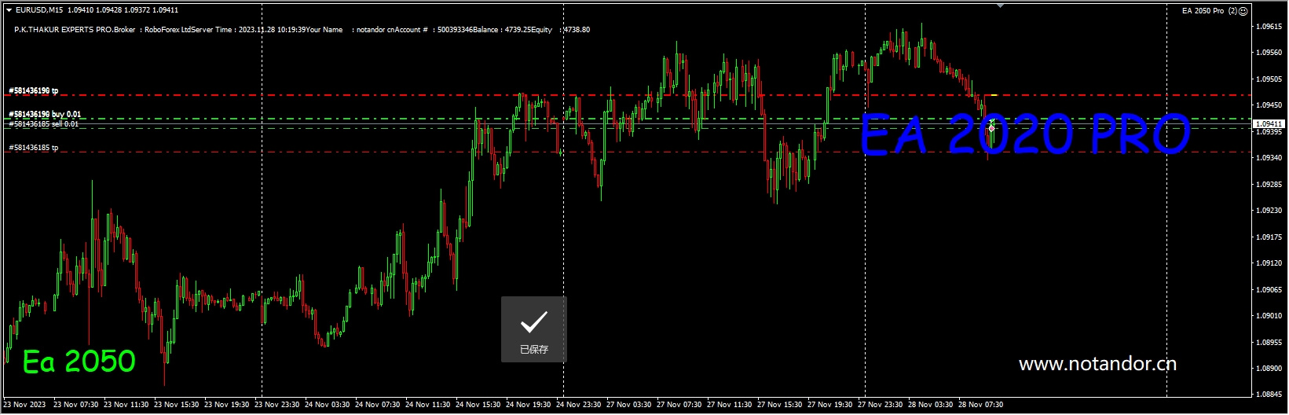The image size is (1289, 415).
Task: Click the 1.09615 level on price axis
Action: click(x=1269, y=27)
